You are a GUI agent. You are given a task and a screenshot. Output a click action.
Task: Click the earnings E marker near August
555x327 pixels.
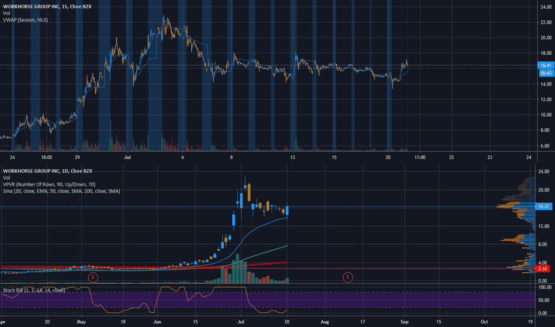pos(348,277)
